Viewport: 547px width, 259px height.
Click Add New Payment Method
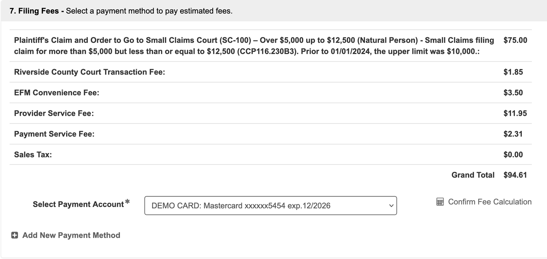tap(71, 235)
